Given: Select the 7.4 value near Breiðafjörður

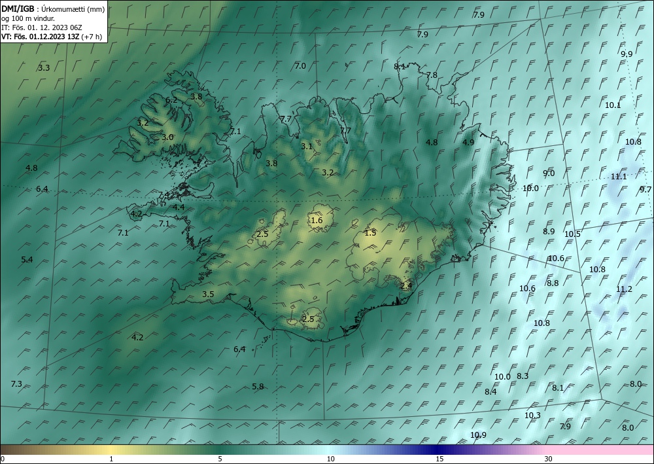Looking at the screenshot, I should click(163, 195).
